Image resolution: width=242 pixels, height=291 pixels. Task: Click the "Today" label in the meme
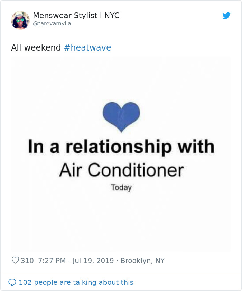click(x=121, y=187)
